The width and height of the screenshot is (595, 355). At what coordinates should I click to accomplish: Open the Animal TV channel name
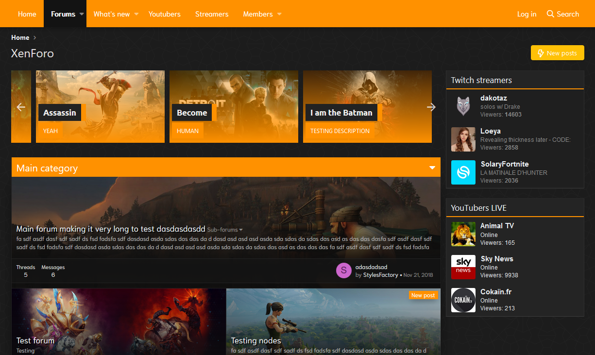click(x=497, y=226)
